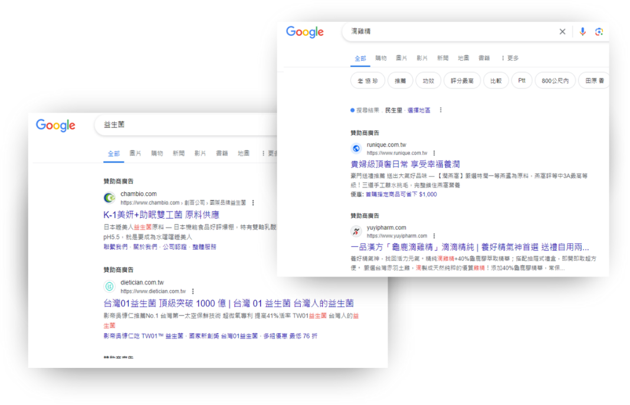Select 影片 tab in 滴雞精 window
This screenshot has width=630, height=405.
422,58
